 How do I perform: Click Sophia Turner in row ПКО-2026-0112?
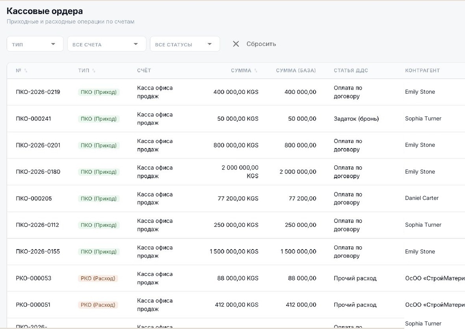click(423, 225)
